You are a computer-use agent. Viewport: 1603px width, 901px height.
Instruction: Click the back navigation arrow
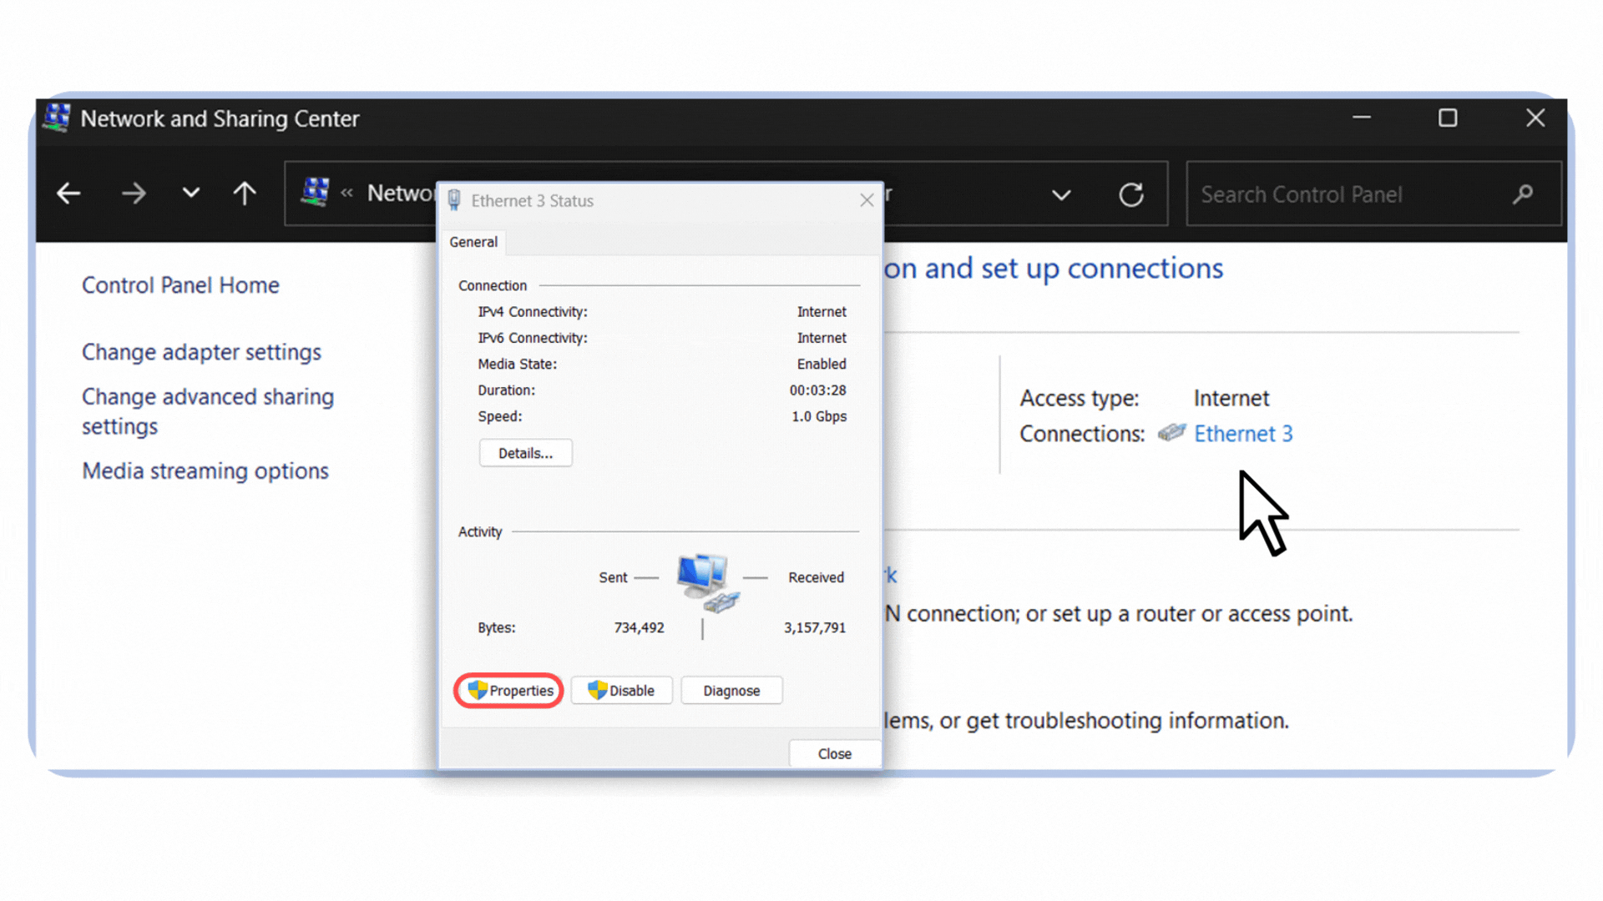click(68, 194)
